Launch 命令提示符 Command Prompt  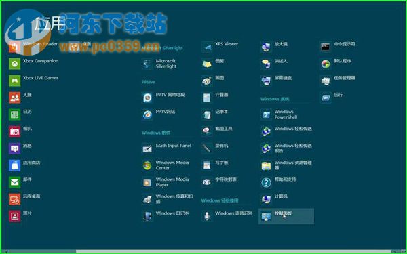[338, 47]
